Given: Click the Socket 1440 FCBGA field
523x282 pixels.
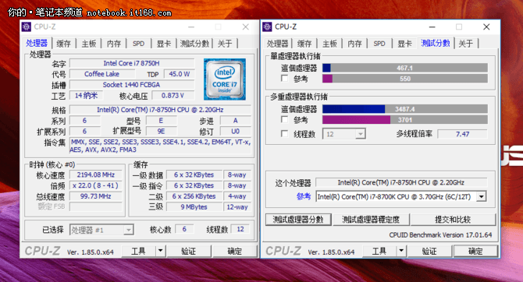Looking at the screenshot, I should [x=132, y=85].
